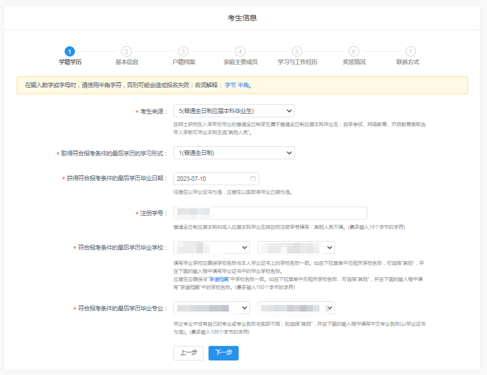Open second 毕业学校 dropdown
This screenshot has height=375, width=487.
[x=296, y=247]
